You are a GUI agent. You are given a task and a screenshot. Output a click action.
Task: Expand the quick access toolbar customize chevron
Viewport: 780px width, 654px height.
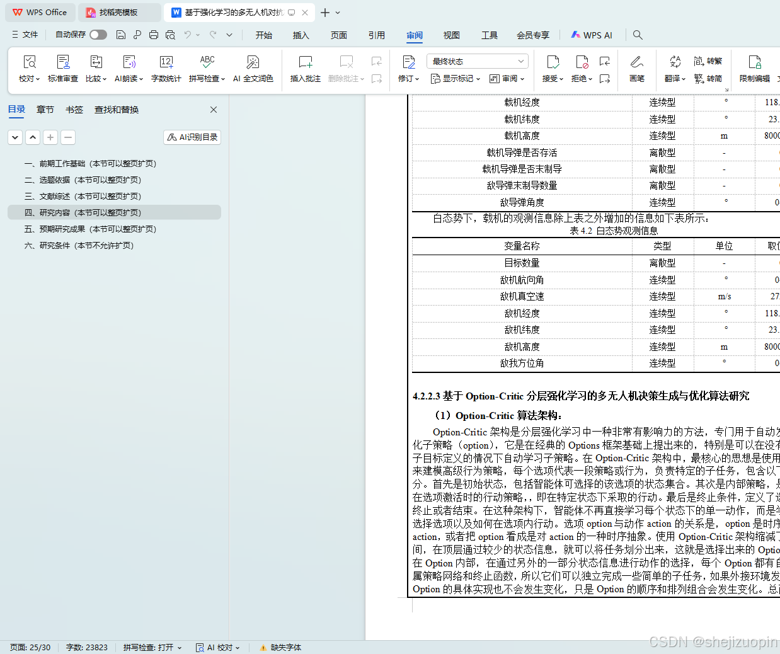(229, 35)
